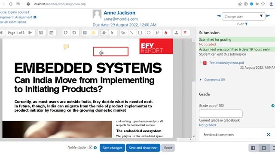
Task: Open the annotation colour red picker
Action: [166, 33]
